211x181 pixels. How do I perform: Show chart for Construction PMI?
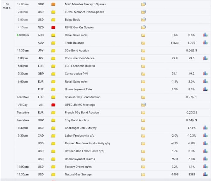coord(205,74)
